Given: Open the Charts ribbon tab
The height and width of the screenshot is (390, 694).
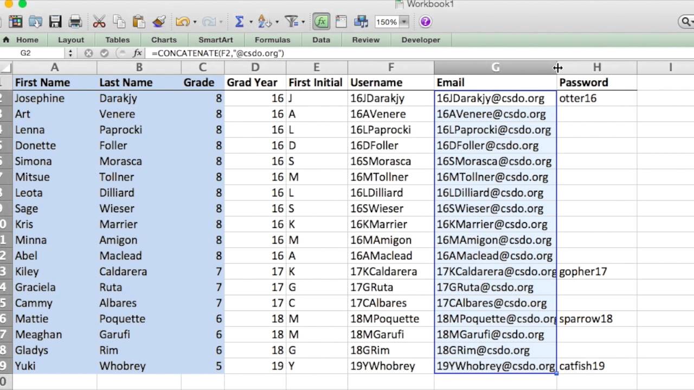Looking at the screenshot, I should [164, 40].
